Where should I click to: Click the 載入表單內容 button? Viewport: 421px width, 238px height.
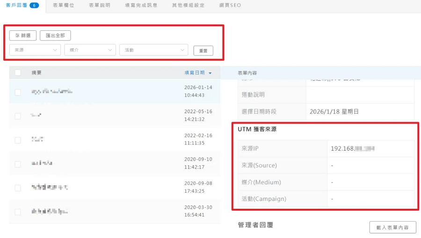392,227
